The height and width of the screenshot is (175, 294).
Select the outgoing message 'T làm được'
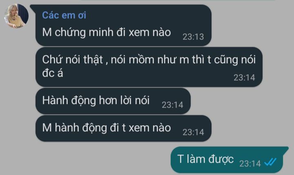tap(229, 159)
